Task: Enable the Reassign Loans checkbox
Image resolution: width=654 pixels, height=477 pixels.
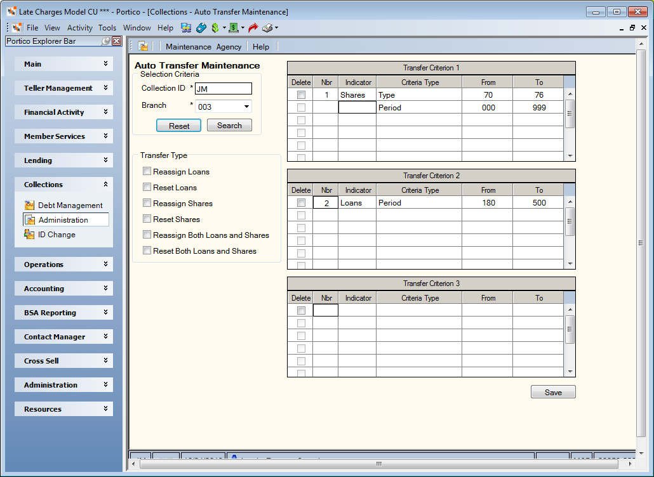Action: point(147,171)
